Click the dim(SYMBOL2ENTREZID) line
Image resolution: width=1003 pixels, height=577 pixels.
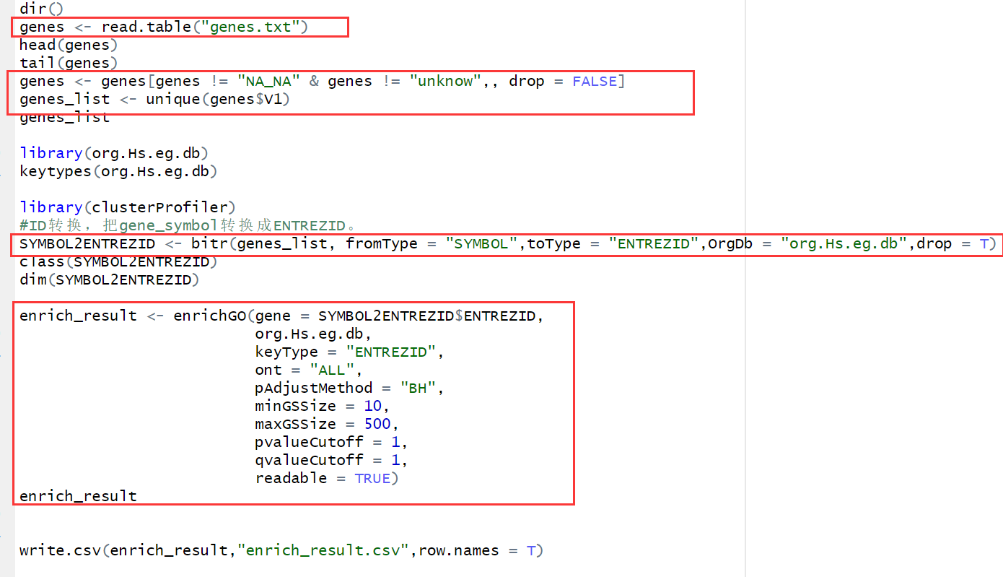click(110, 279)
